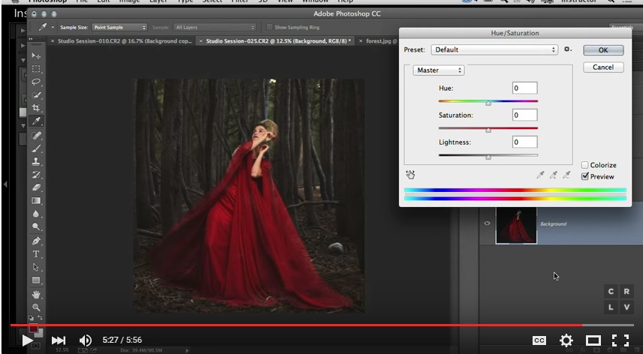Select the Crop tool
643x354 pixels.
point(36,108)
